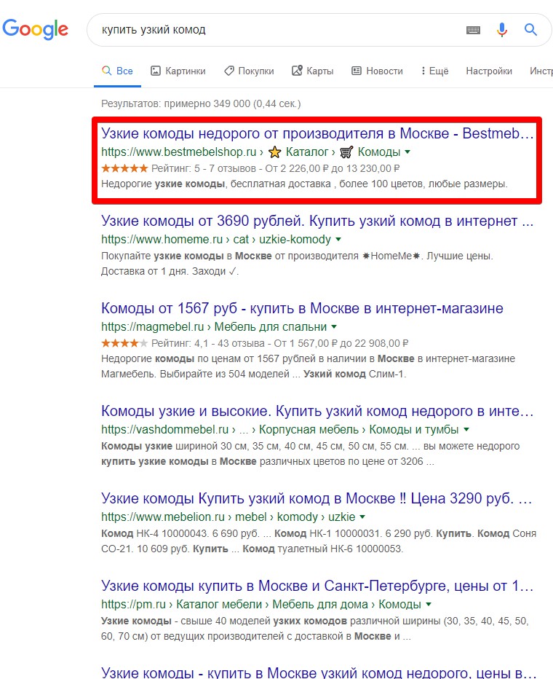Click the Картинки image icon
The image size is (553, 679).
point(155,71)
